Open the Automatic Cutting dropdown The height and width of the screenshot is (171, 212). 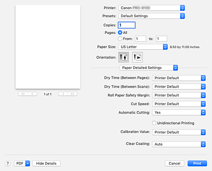pyautogui.click(x=179, y=113)
